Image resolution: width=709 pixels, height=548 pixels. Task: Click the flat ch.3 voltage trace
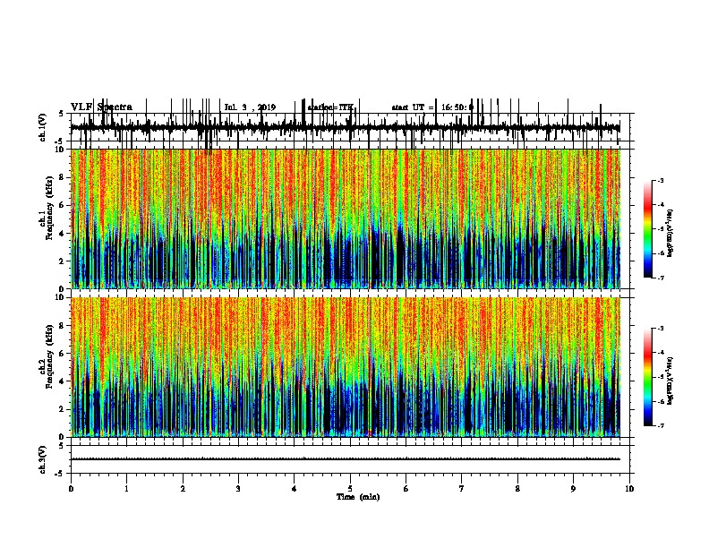(346, 459)
